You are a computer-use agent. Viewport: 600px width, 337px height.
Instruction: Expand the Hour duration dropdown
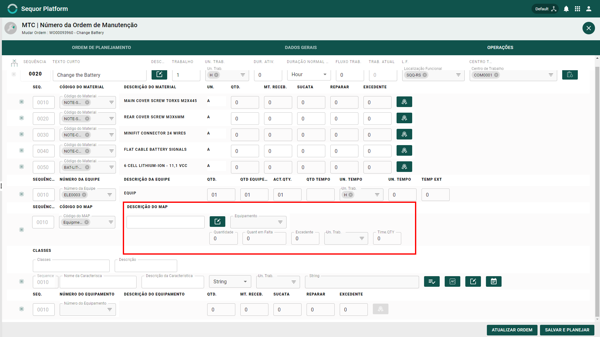[x=325, y=74]
